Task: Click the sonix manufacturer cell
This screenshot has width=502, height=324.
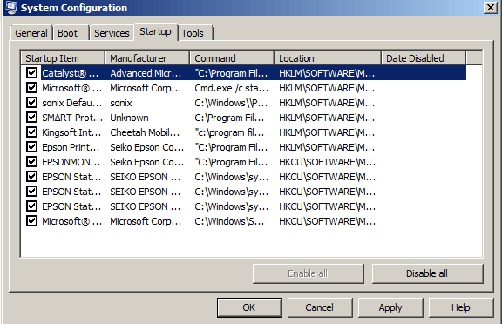Action: pyautogui.click(x=121, y=103)
